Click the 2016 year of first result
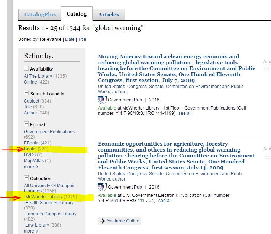Screen dimensions: 271x234 click(154, 100)
